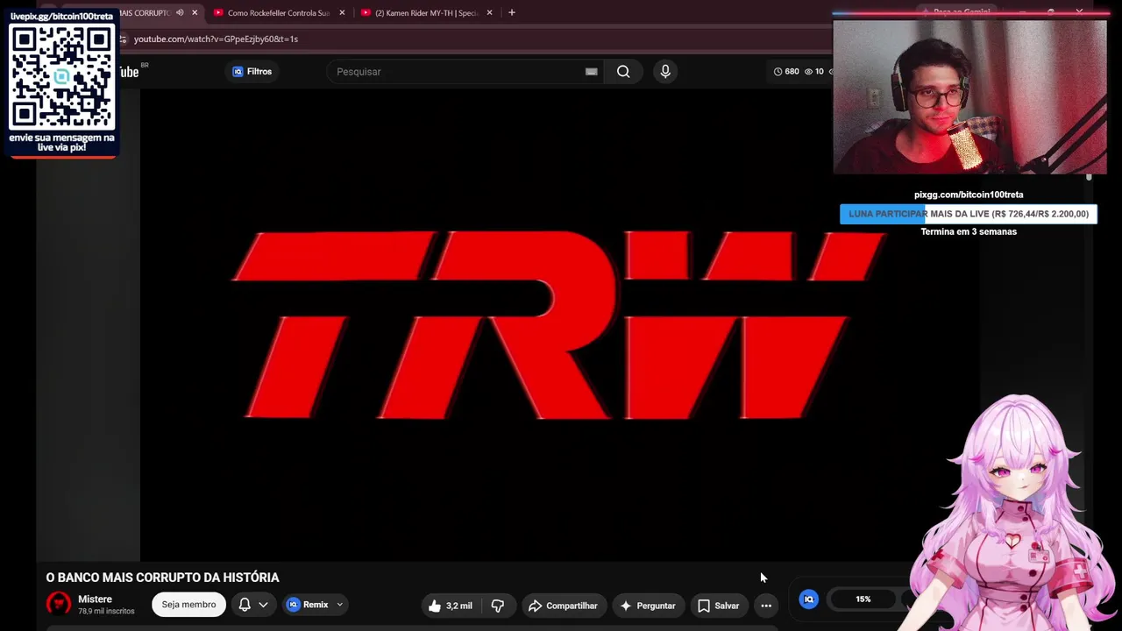Viewport: 1122px width, 631px height.
Task: Open the Mistere channel avatar
Action: [x=59, y=604]
